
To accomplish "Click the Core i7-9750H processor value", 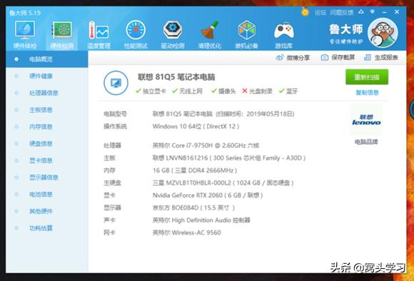I will click(206, 145).
